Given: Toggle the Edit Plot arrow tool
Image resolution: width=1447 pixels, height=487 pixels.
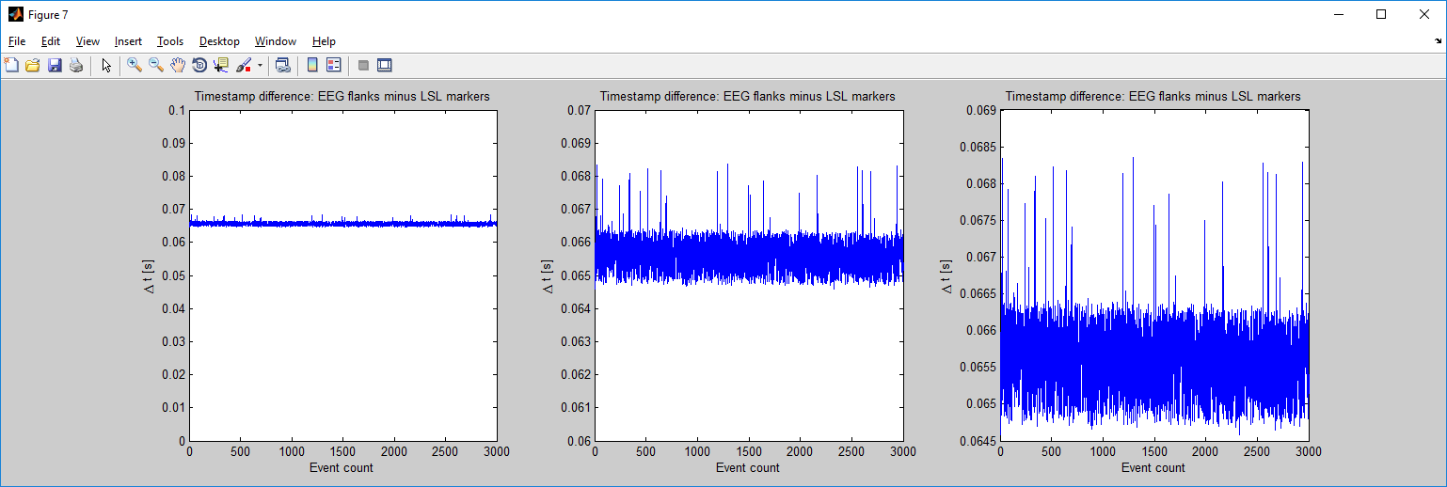Looking at the screenshot, I should tap(106, 66).
